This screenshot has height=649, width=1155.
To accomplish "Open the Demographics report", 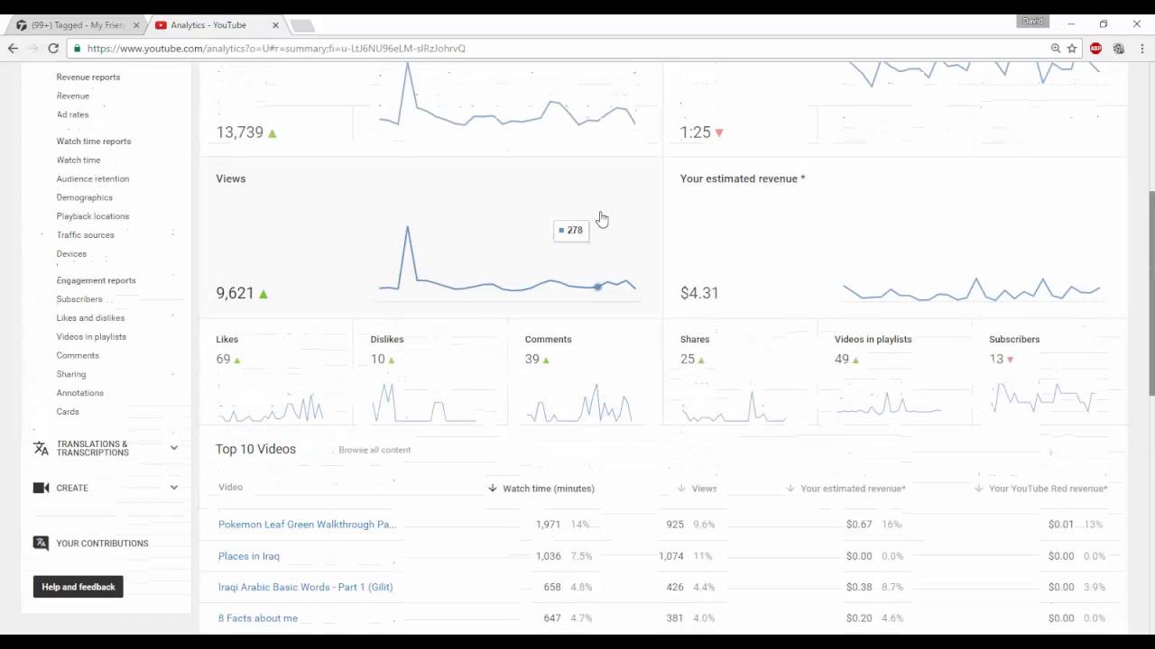I will (85, 197).
